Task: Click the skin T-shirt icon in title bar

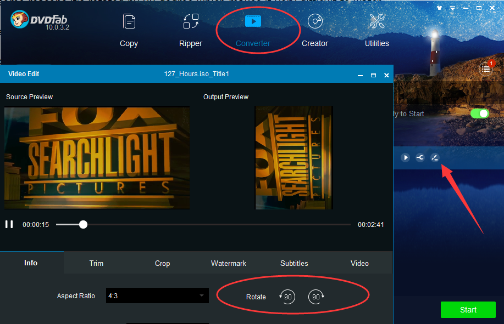Action: [439, 8]
